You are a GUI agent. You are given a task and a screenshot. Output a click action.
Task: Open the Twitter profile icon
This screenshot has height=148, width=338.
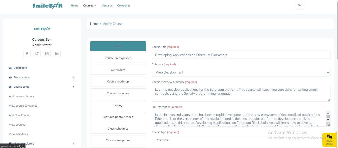pyautogui.click(x=37, y=54)
